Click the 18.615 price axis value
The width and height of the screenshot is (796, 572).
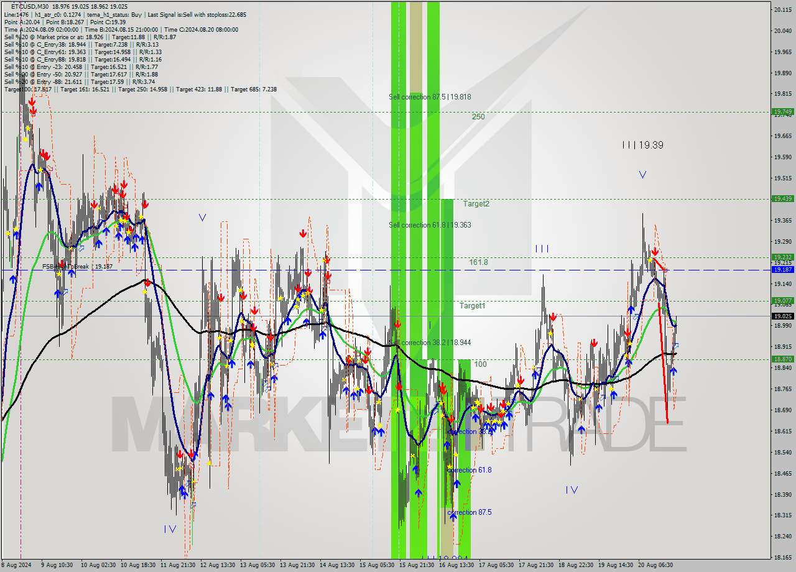(x=783, y=431)
